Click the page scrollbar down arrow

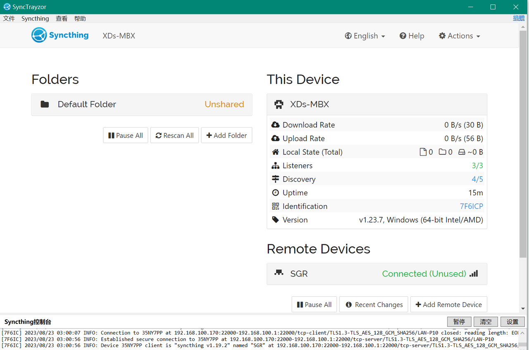(523, 308)
